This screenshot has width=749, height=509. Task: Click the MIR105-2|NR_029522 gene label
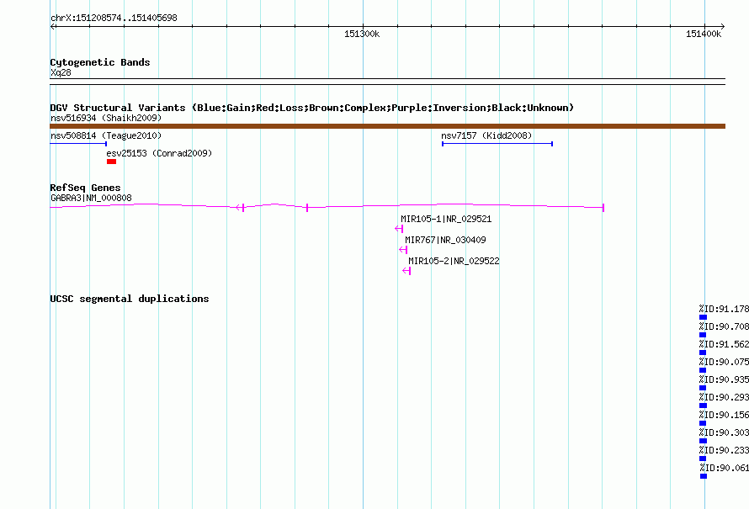pos(454,261)
